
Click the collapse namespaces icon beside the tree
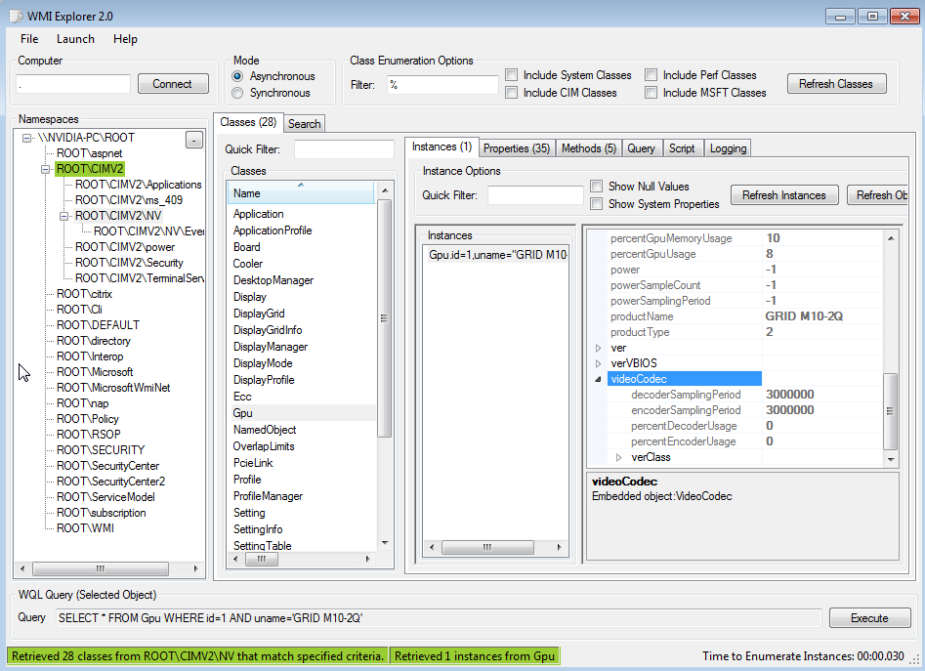coord(193,140)
